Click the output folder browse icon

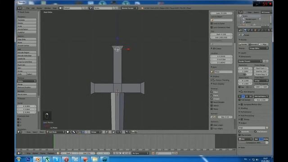click(267, 127)
